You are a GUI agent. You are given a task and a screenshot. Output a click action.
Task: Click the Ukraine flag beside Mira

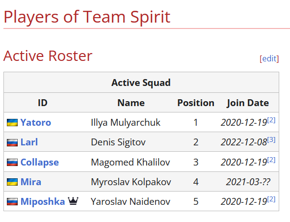pyautogui.click(x=12, y=182)
